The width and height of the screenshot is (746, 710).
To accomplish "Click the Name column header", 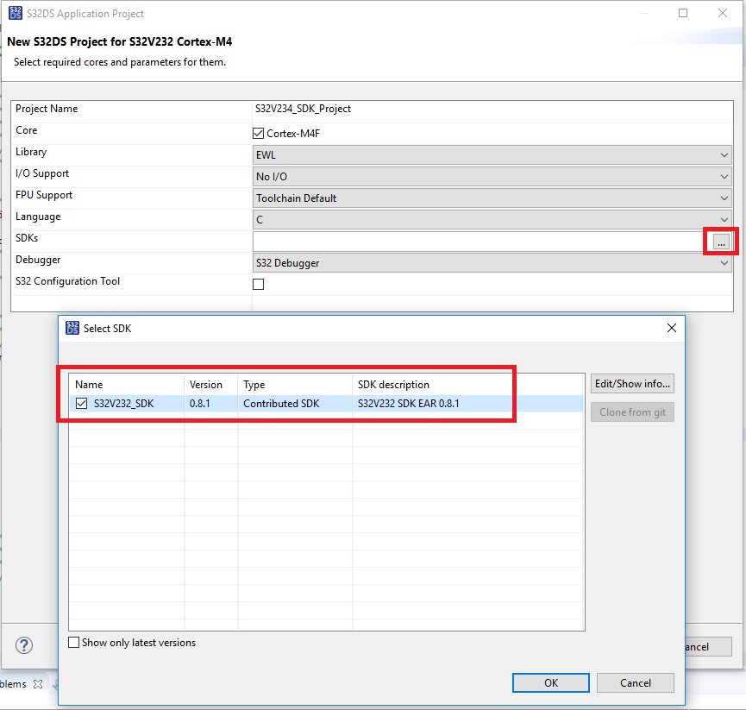I will (x=127, y=385).
